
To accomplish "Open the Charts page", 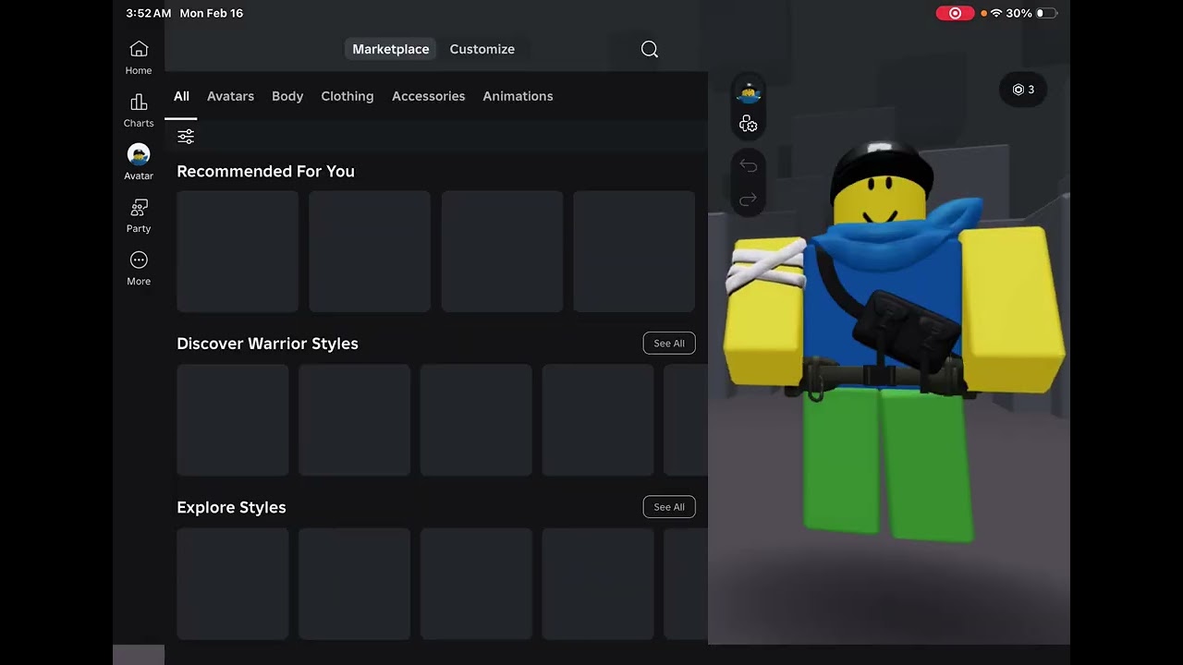I will pos(139,110).
